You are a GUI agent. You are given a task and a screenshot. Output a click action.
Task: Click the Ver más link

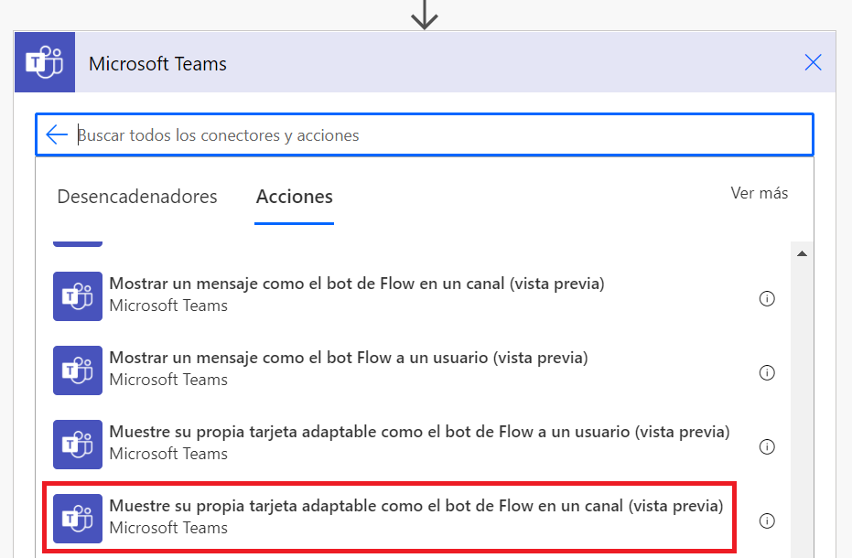point(759,193)
